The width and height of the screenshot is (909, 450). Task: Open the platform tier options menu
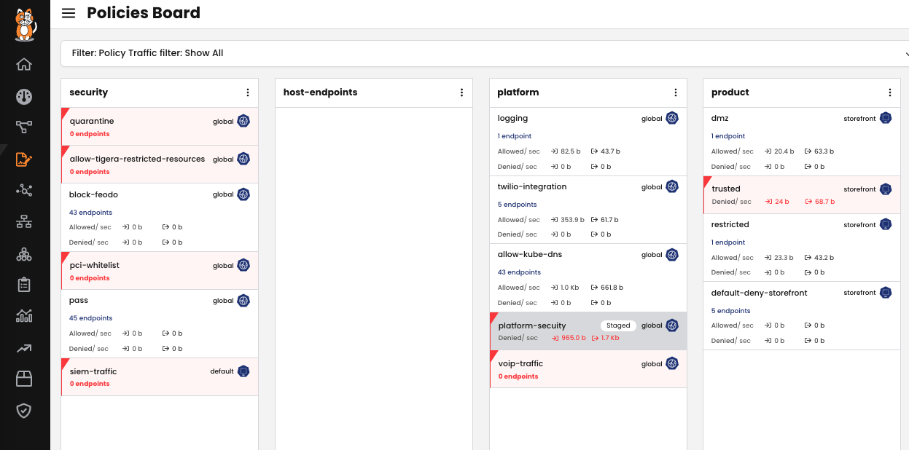point(676,92)
